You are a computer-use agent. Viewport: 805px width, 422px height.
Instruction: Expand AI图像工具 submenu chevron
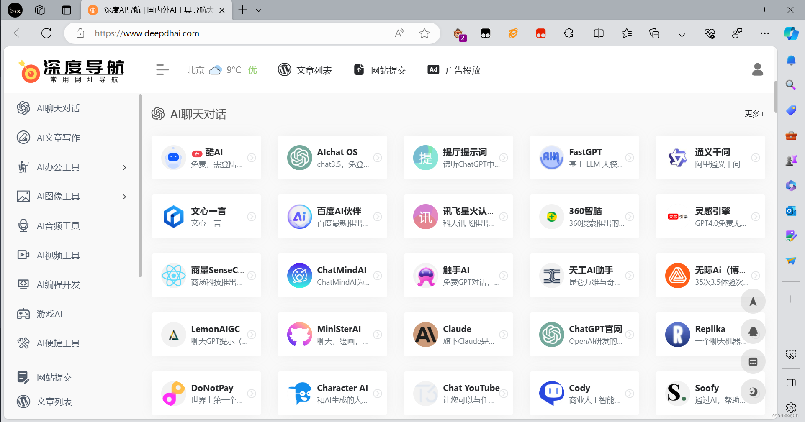coord(124,197)
